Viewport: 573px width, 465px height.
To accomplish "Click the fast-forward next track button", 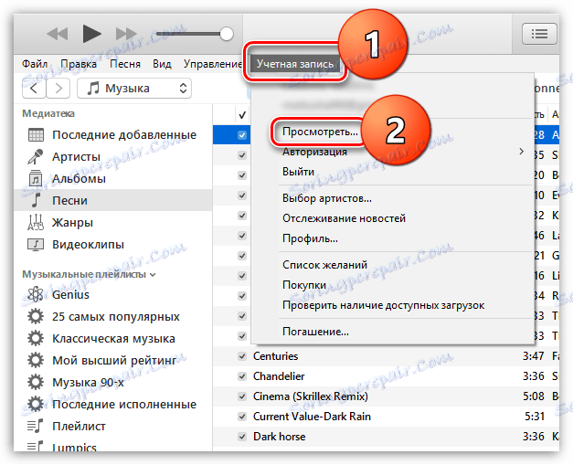I will pos(126,34).
